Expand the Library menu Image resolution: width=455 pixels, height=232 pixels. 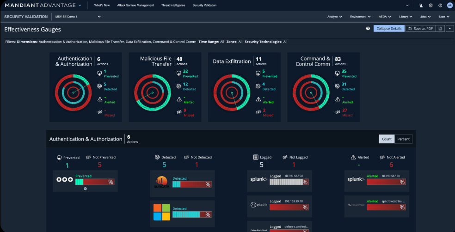(x=406, y=17)
